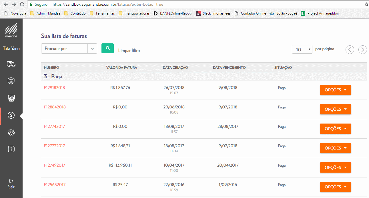The width and height of the screenshot is (369, 198).
Task: Go to next page arrow
Action: tap(362, 50)
